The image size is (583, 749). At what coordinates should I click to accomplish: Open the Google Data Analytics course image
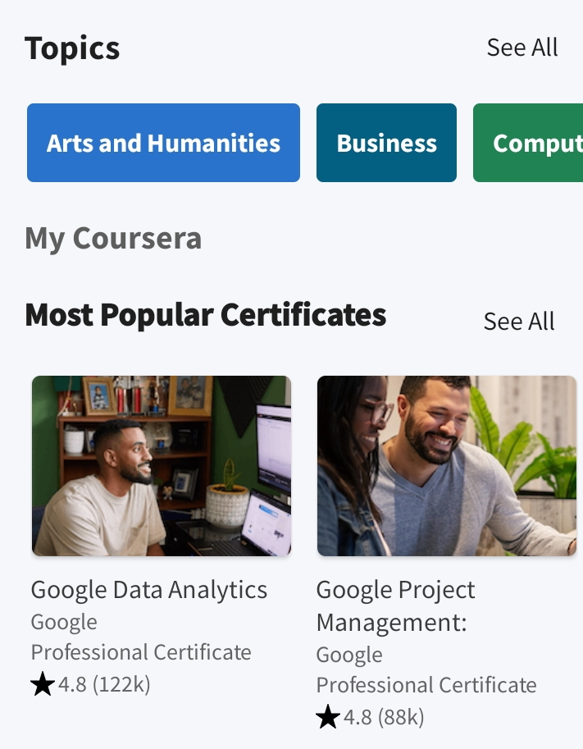click(x=162, y=466)
